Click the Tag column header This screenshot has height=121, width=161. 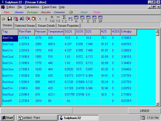[10, 32]
